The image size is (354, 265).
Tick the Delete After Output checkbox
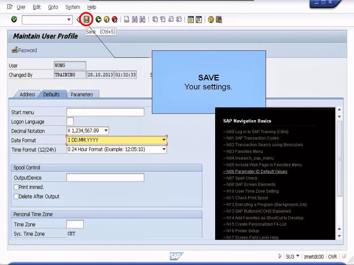16,196
